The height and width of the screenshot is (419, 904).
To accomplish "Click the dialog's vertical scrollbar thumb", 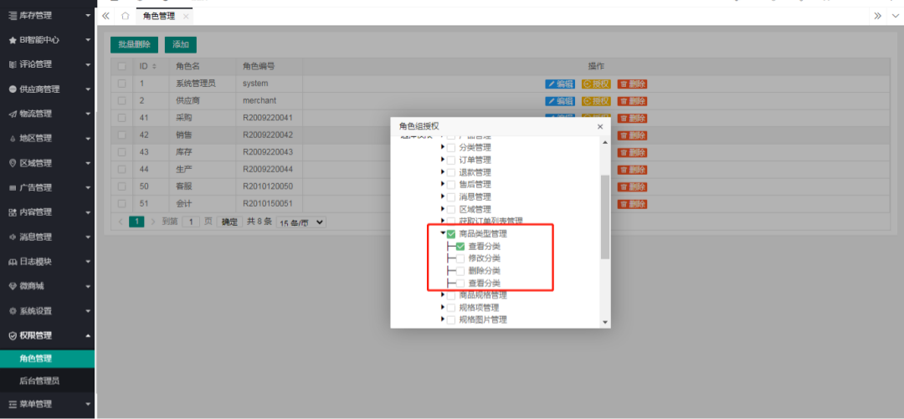I will click(x=605, y=217).
